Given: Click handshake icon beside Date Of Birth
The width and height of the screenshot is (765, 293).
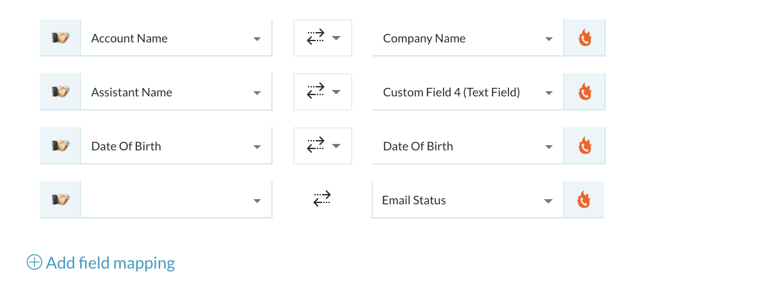Looking at the screenshot, I should (60, 146).
